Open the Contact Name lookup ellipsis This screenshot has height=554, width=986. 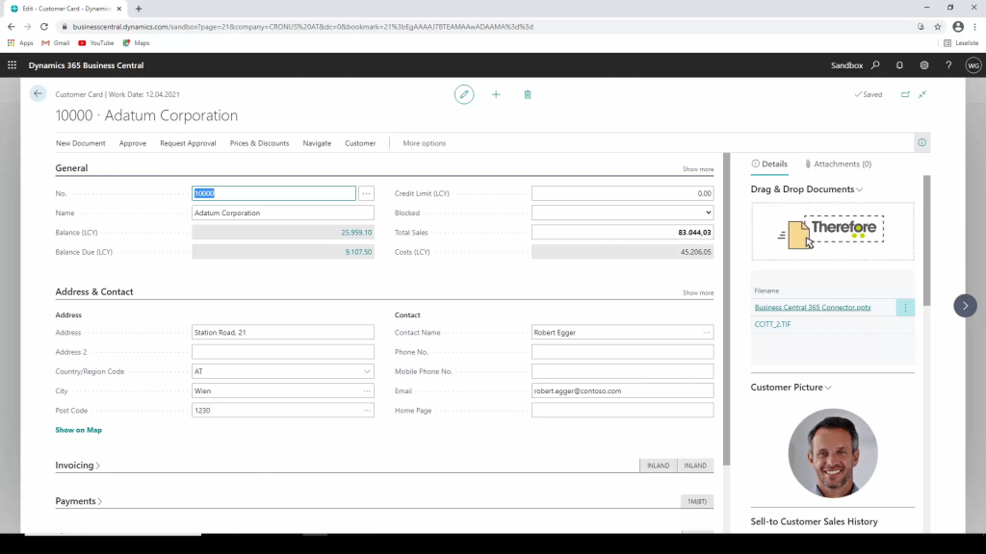[x=706, y=332]
